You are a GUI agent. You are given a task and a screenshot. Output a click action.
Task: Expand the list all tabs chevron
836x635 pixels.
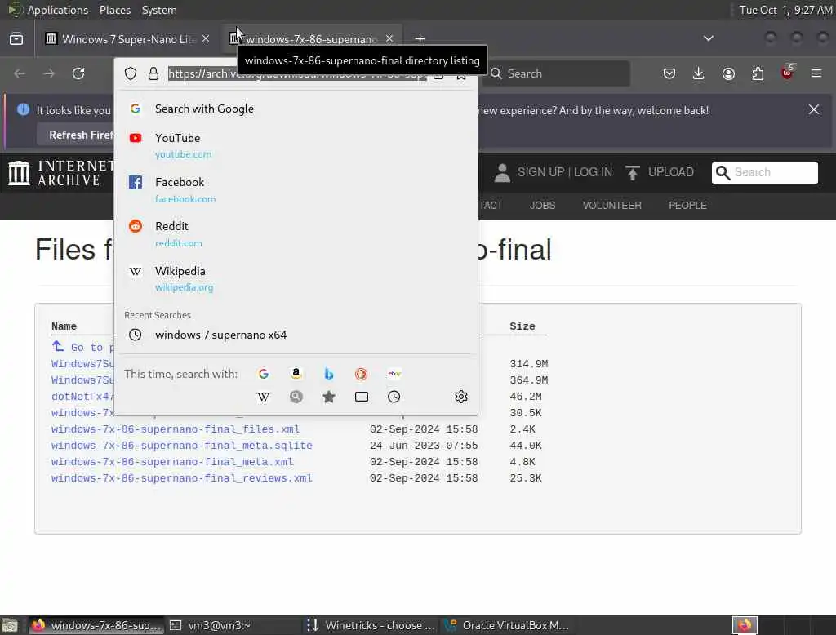click(x=708, y=38)
